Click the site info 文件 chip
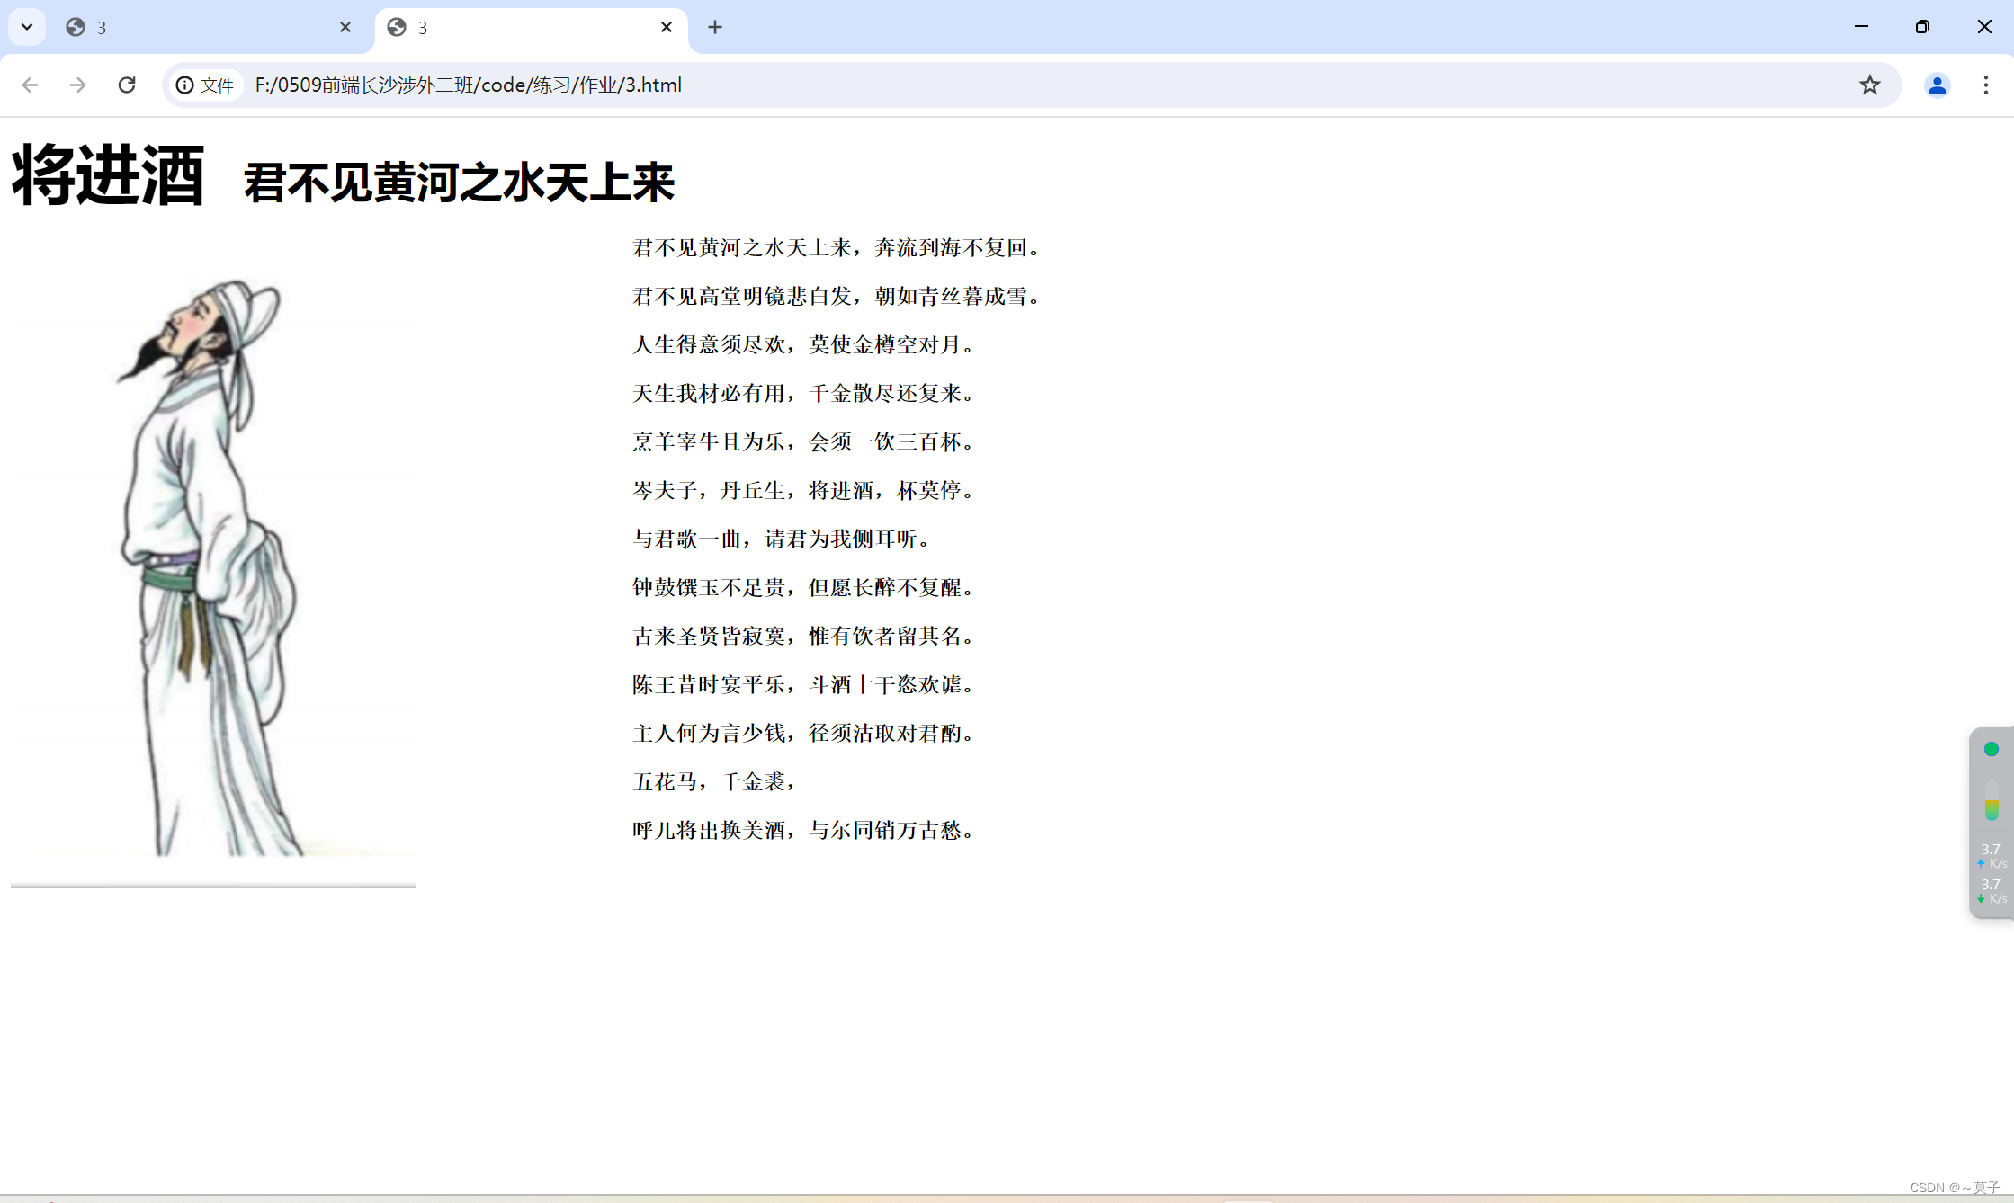The width and height of the screenshot is (2014, 1203). (206, 85)
